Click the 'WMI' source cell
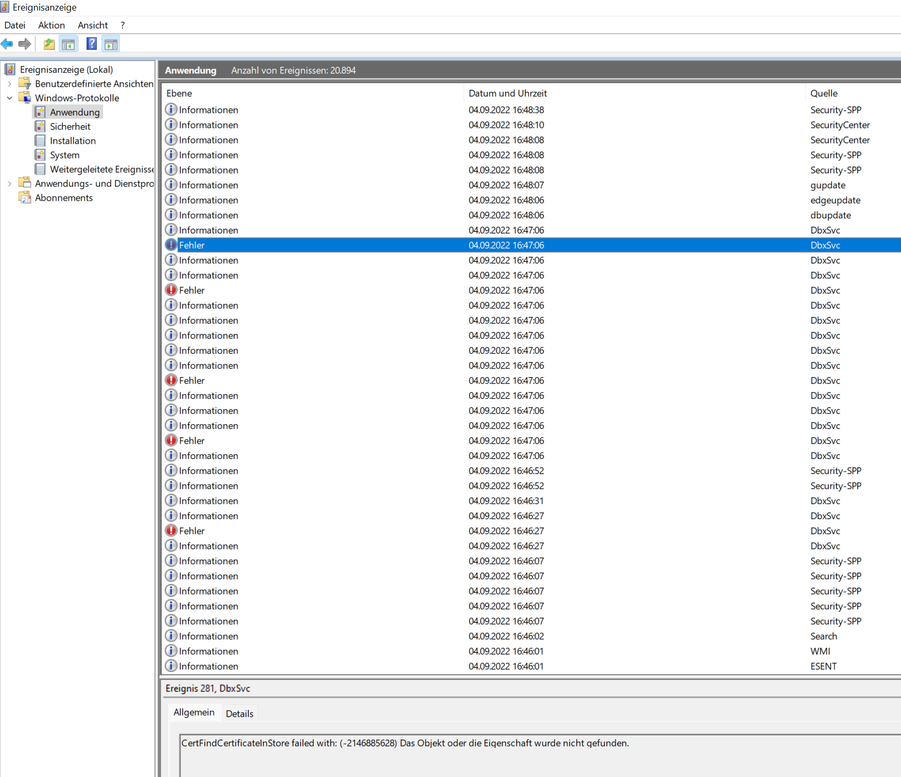 point(820,651)
